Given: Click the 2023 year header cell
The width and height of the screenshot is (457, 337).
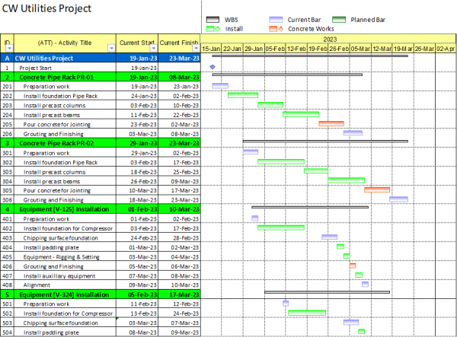Looking at the screenshot, I should 329,38.
